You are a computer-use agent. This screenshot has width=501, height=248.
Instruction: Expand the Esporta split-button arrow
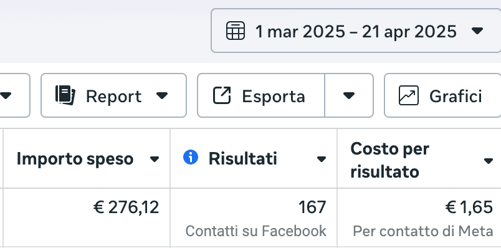pyautogui.click(x=349, y=95)
